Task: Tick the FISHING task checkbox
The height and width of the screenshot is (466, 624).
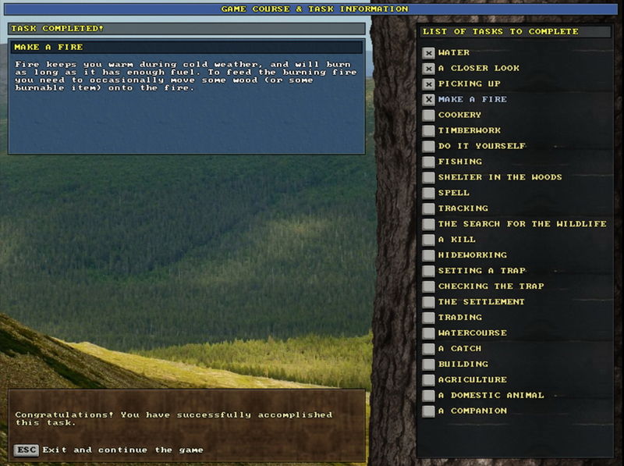Action: pos(427,162)
